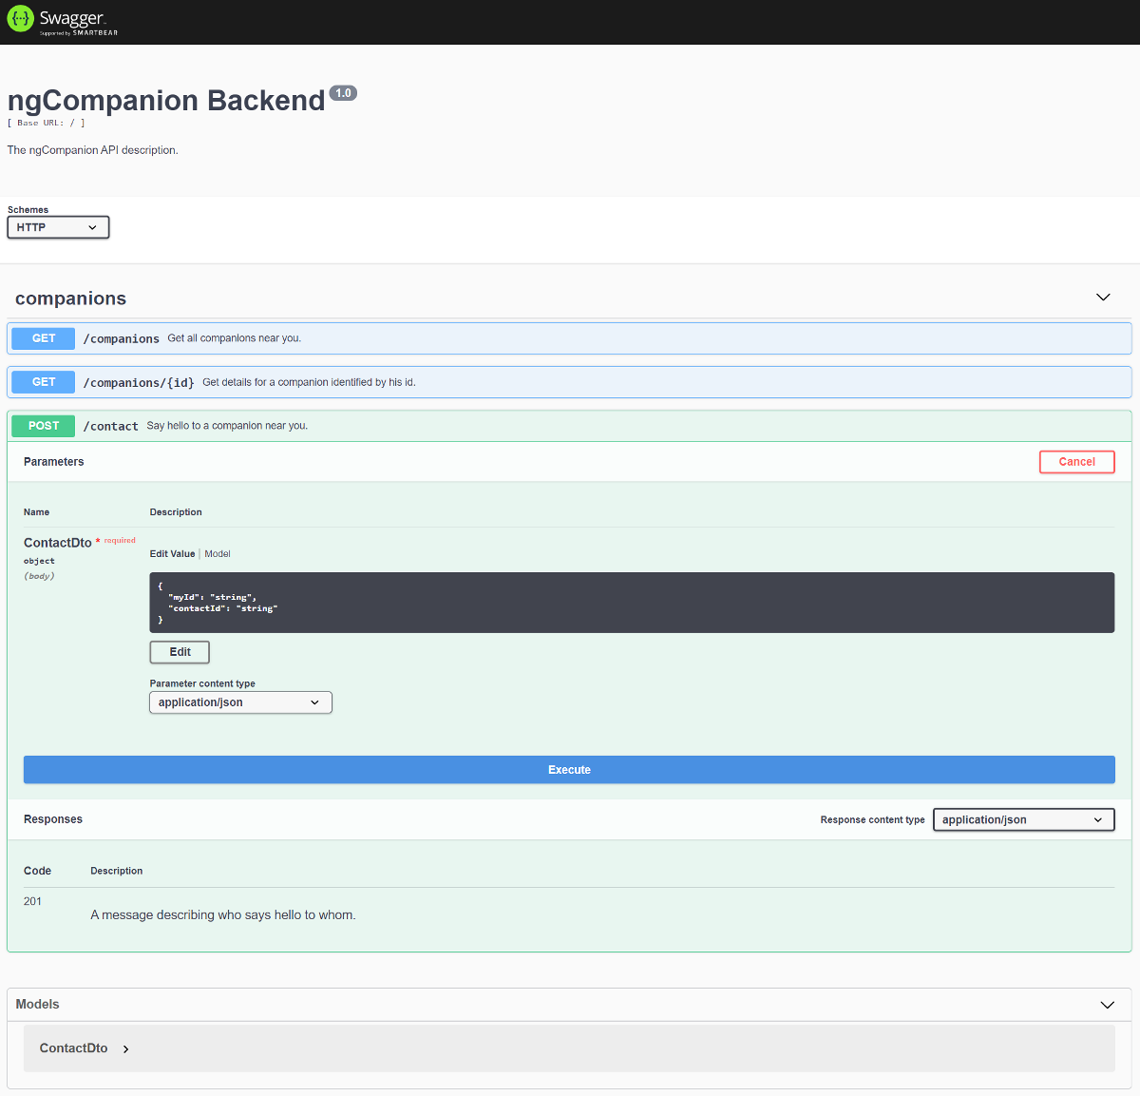Collapse the companions section chevron

(x=1103, y=298)
